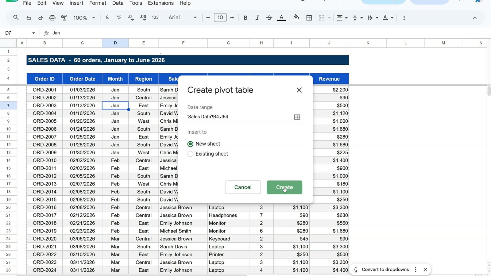Open the Help menu
The image size is (491, 276).
(x=185, y=3)
